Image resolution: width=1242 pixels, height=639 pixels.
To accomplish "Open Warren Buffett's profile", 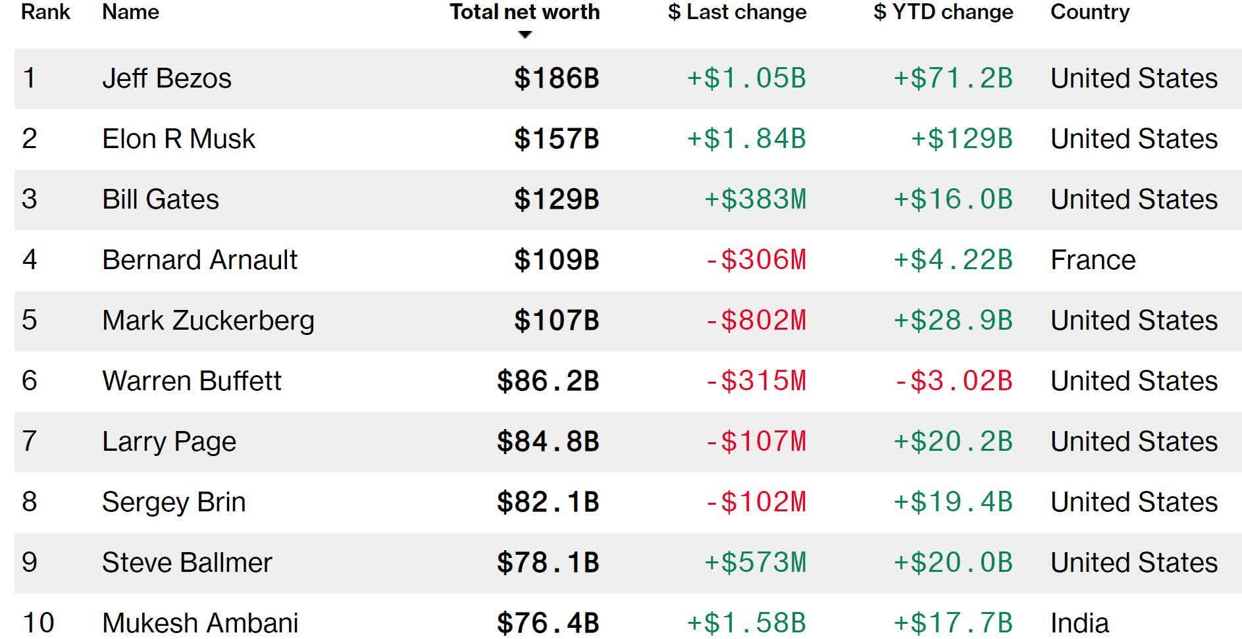I will pos(192,381).
